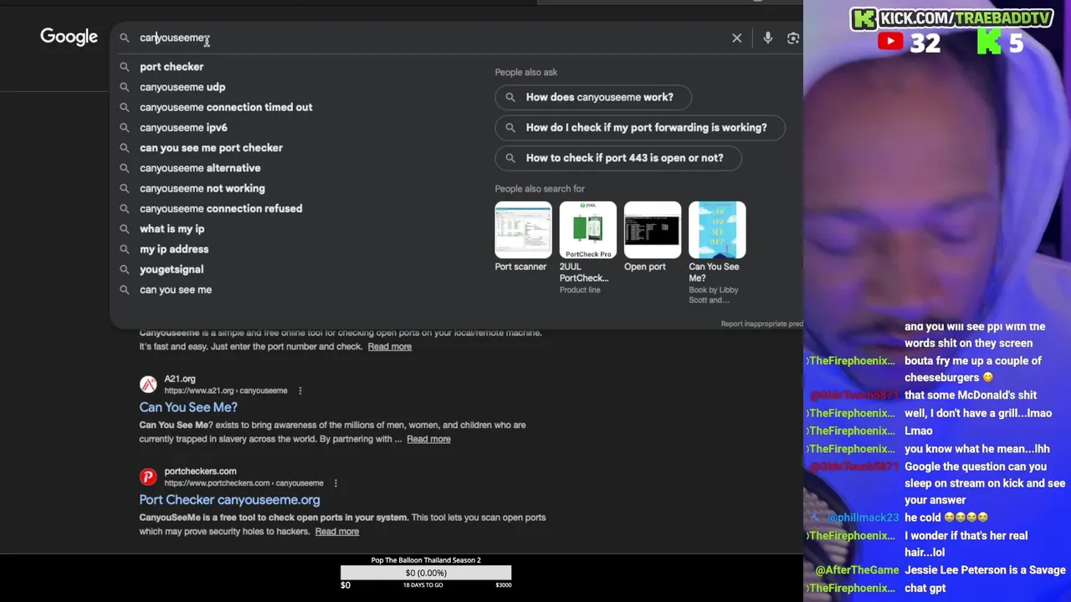Click chat message 'Jessie Lee Peterson is a Savage'
Viewport: 1071px width, 602px height.
point(985,570)
